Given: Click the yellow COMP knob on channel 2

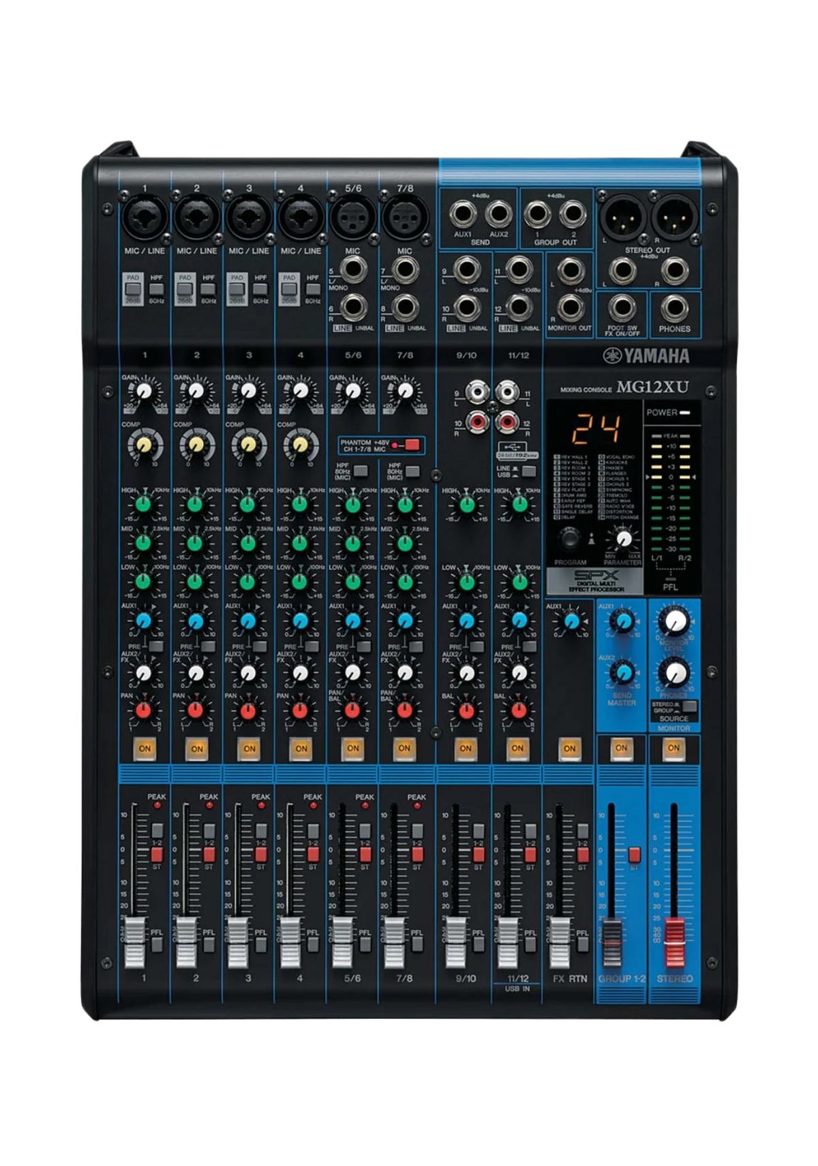Looking at the screenshot, I should tap(196, 445).
